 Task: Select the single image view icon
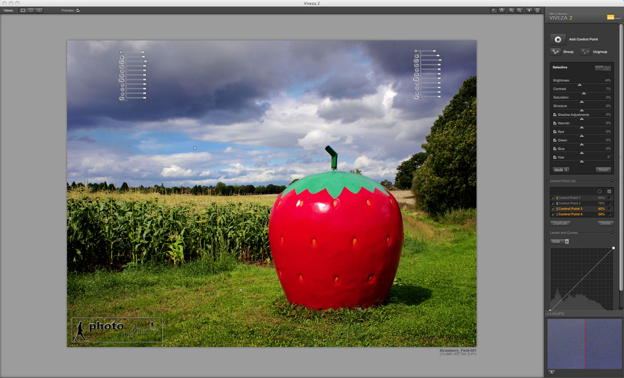point(23,10)
